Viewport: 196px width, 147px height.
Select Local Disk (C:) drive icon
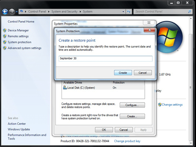point(65,87)
